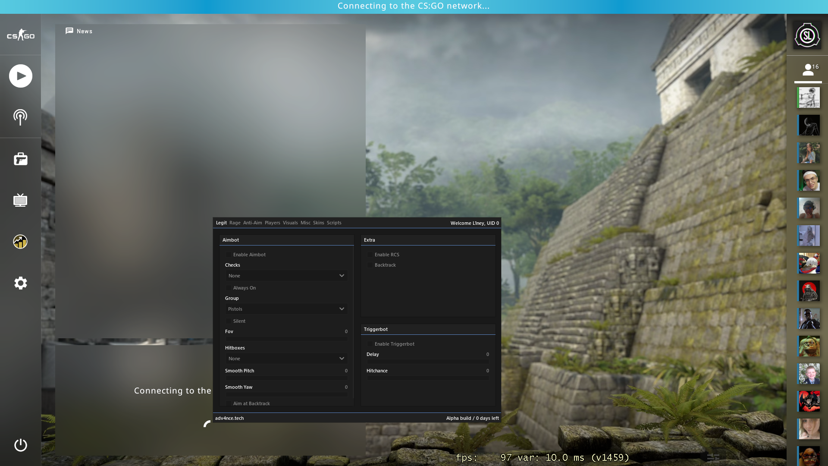Open the inventory briefcase icon
828x466 pixels.
point(20,159)
